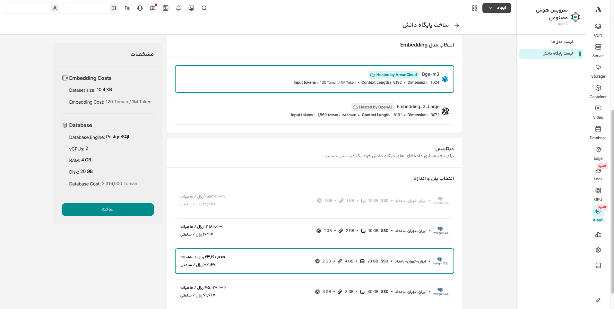Image resolution: width=614 pixels, height=309 pixels.
Task: Open the GPU service icon
Action: tap(598, 194)
